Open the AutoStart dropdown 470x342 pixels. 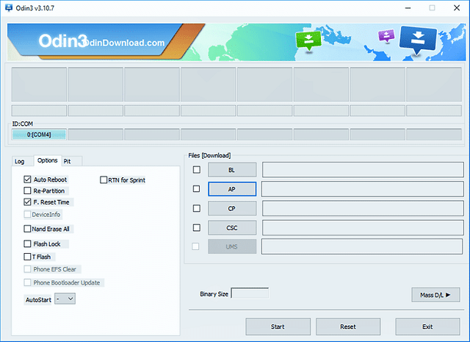(65, 299)
